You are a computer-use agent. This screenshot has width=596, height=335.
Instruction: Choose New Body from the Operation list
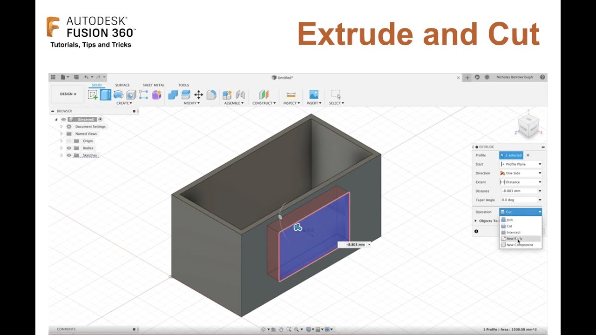pyautogui.click(x=521, y=239)
